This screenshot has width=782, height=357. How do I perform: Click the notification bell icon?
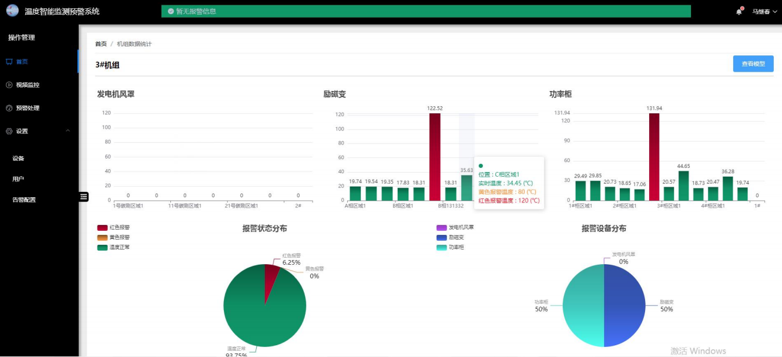click(x=739, y=12)
